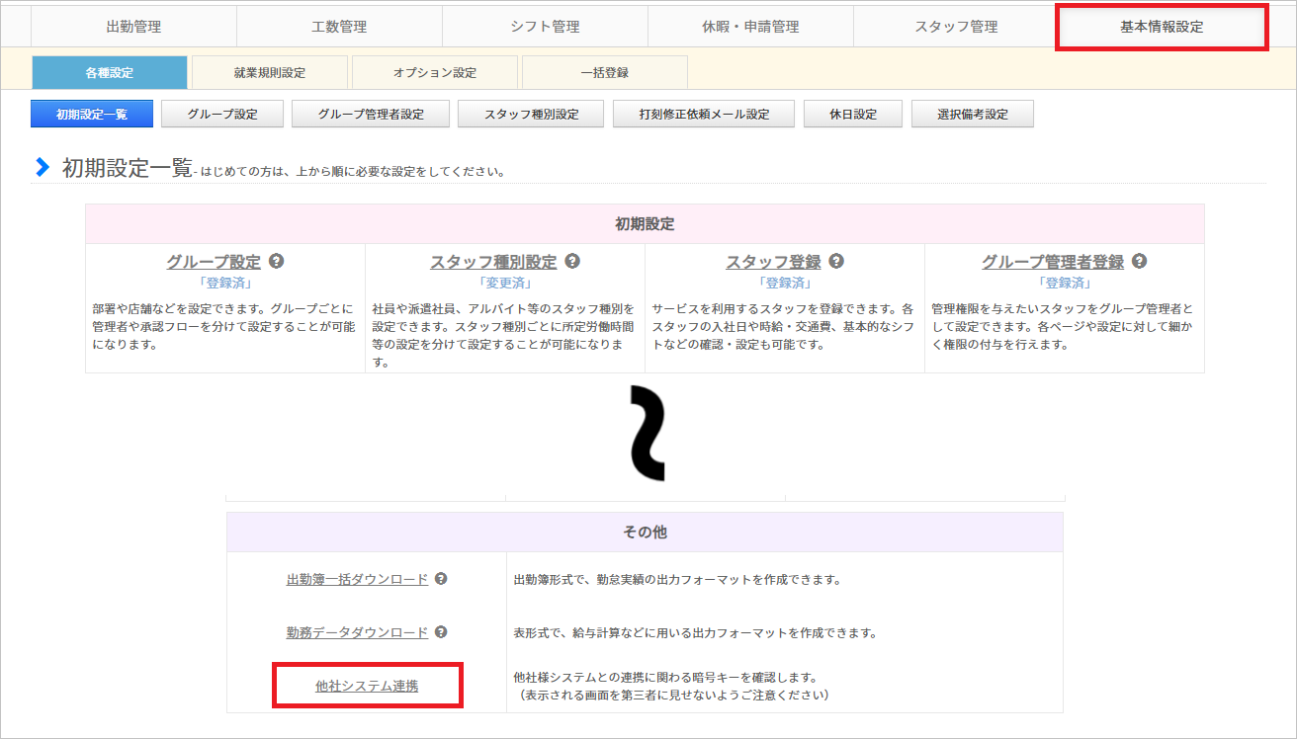This screenshot has height=739, width=1297.
Task: Open the 勤務データダウンロード link
Action: point(357,632)
